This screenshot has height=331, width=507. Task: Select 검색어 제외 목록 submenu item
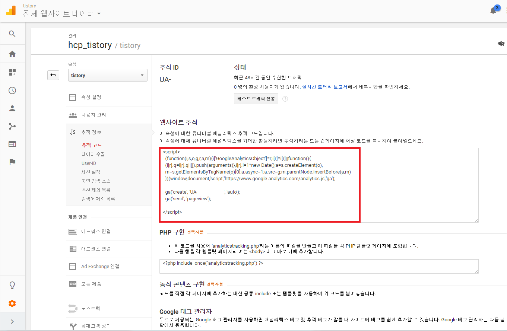point(98,199)
